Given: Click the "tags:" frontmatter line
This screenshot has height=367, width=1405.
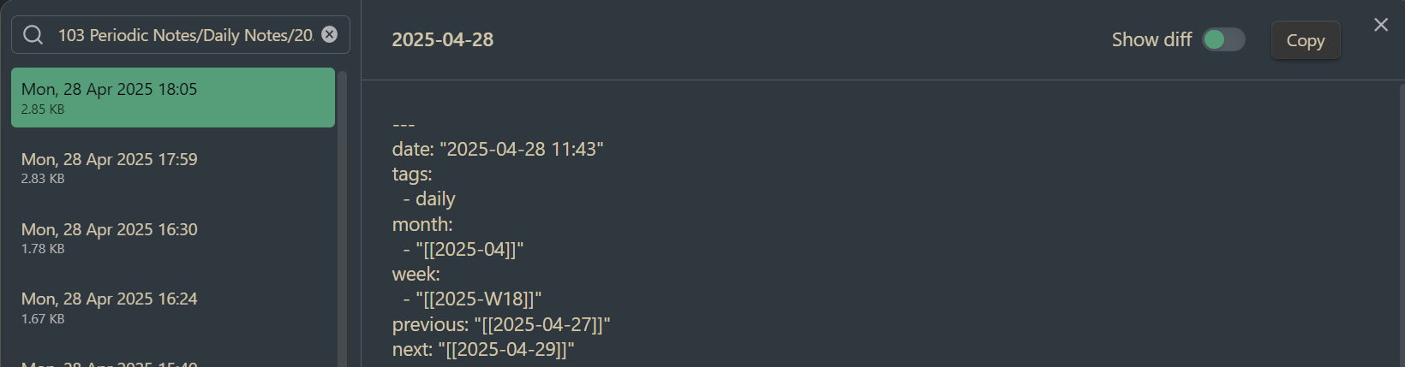Looking at the screenshot, I should (412, 175).
